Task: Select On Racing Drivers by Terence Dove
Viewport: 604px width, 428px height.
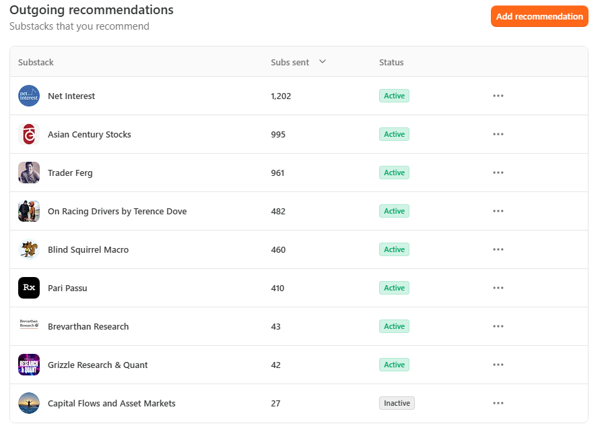Action: [x=117, y=211]
